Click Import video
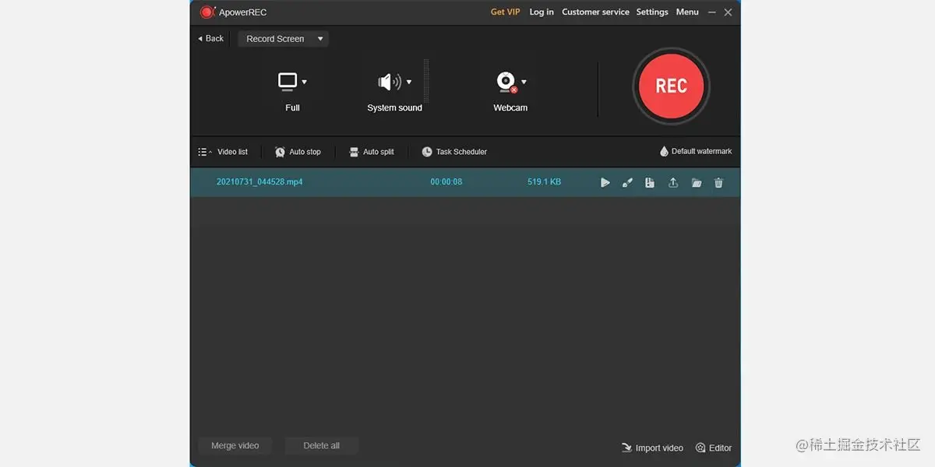935x467 pixels. pyautogui.click(x=652, y=448)
